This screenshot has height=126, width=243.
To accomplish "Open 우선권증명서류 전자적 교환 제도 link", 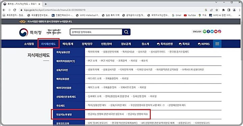I will pyautogui.click(x=146, y=105).
